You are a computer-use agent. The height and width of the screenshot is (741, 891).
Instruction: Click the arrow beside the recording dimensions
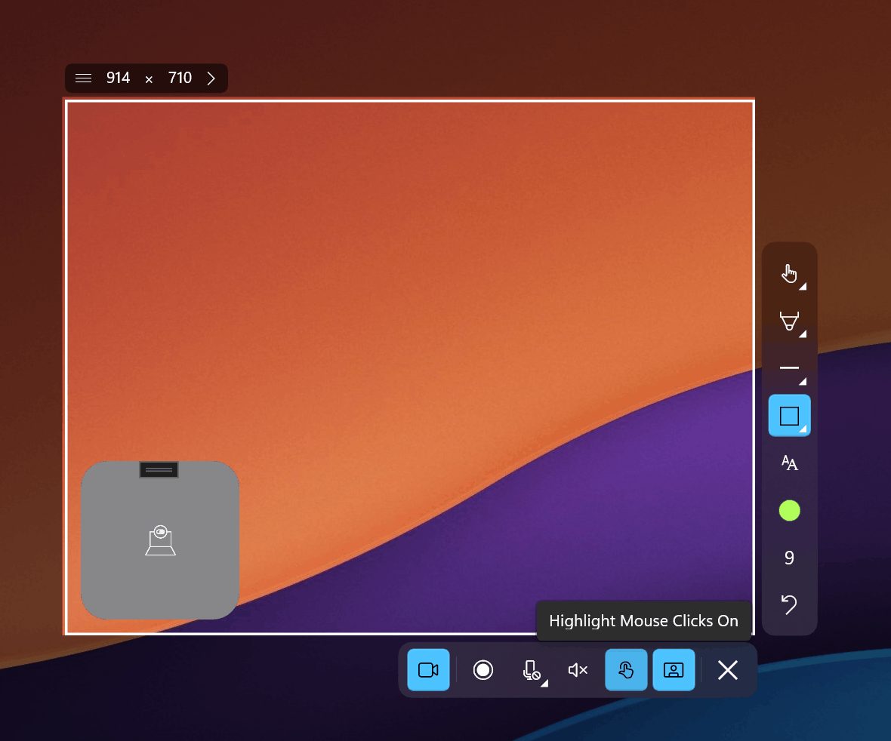[211, 78]
